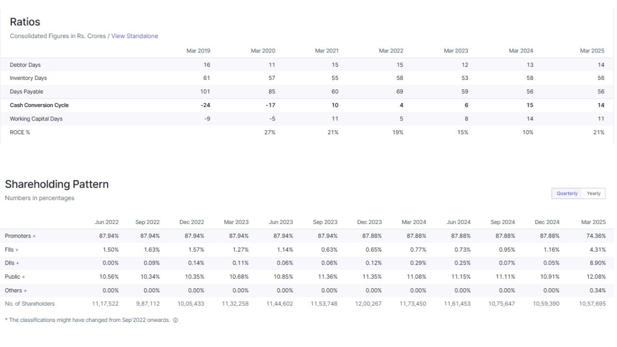Viewport: 617px width, 347px height.
Task: Click the Ratios section heading
Action: point(25,22)
